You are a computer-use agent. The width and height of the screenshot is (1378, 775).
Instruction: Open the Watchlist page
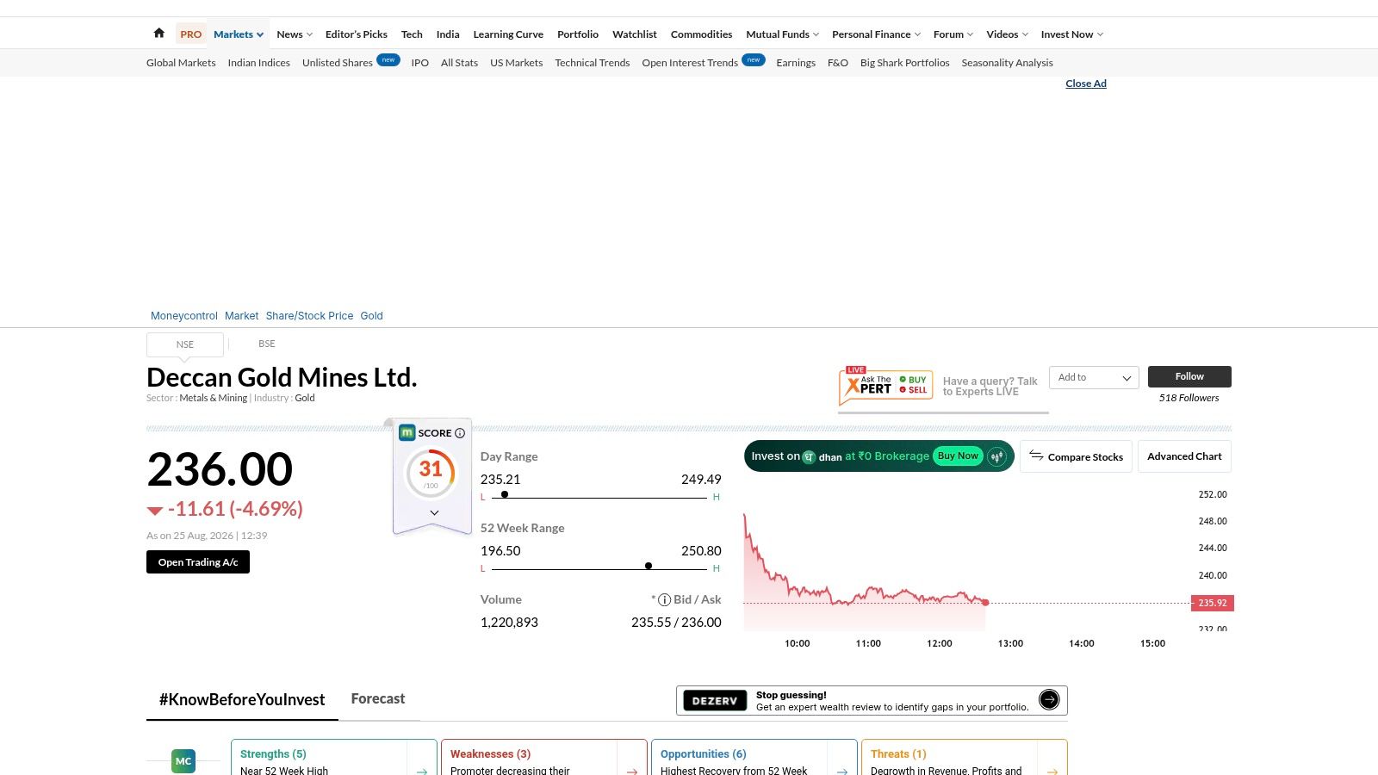(x=635, y=34)
